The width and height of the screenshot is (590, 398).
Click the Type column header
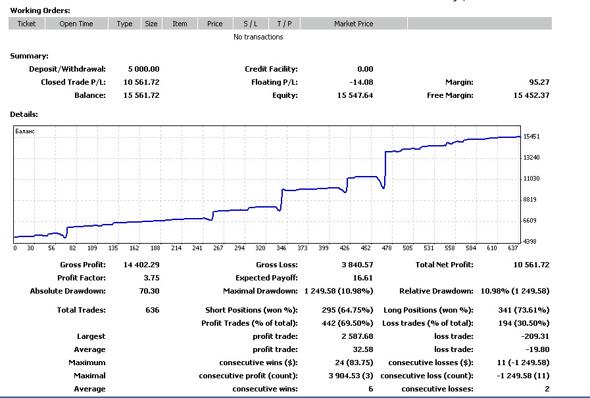(124, 24)
